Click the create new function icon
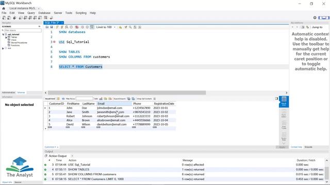The height and width of the screenshot is (185, 330). (x=40, y=18)
